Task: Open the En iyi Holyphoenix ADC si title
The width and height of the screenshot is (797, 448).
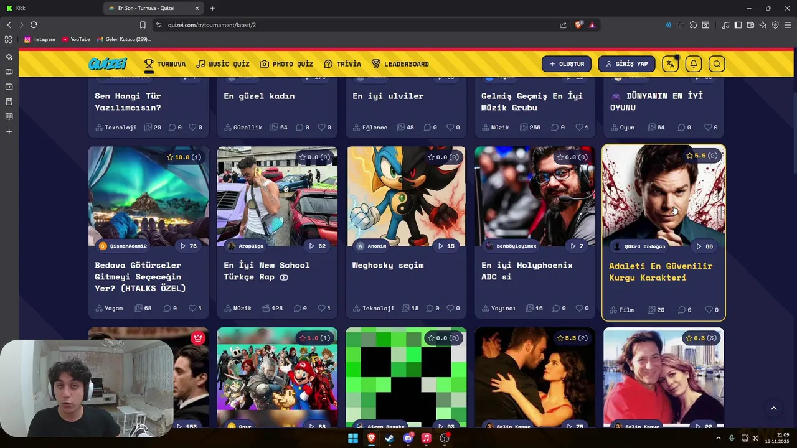Action: click(x=527, y=271)
